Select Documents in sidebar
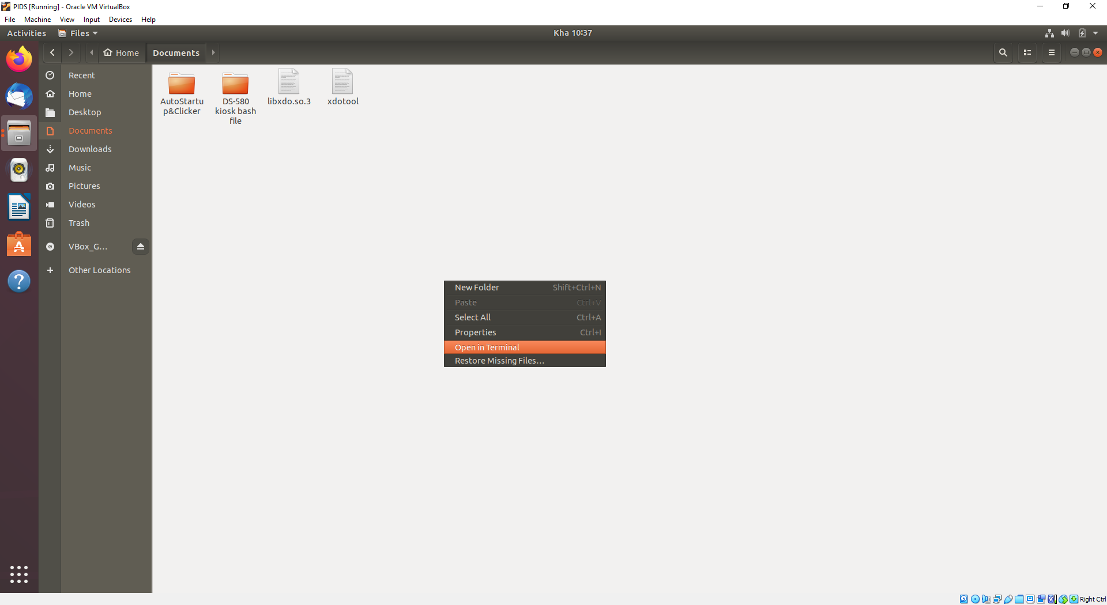The image size is (1107, 605). (95, 131)
